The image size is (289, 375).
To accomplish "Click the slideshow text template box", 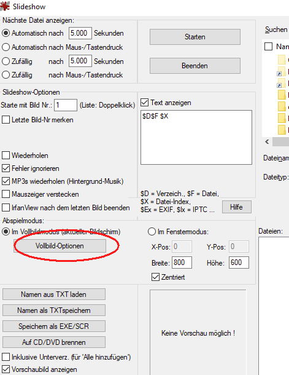I will 196,137.
